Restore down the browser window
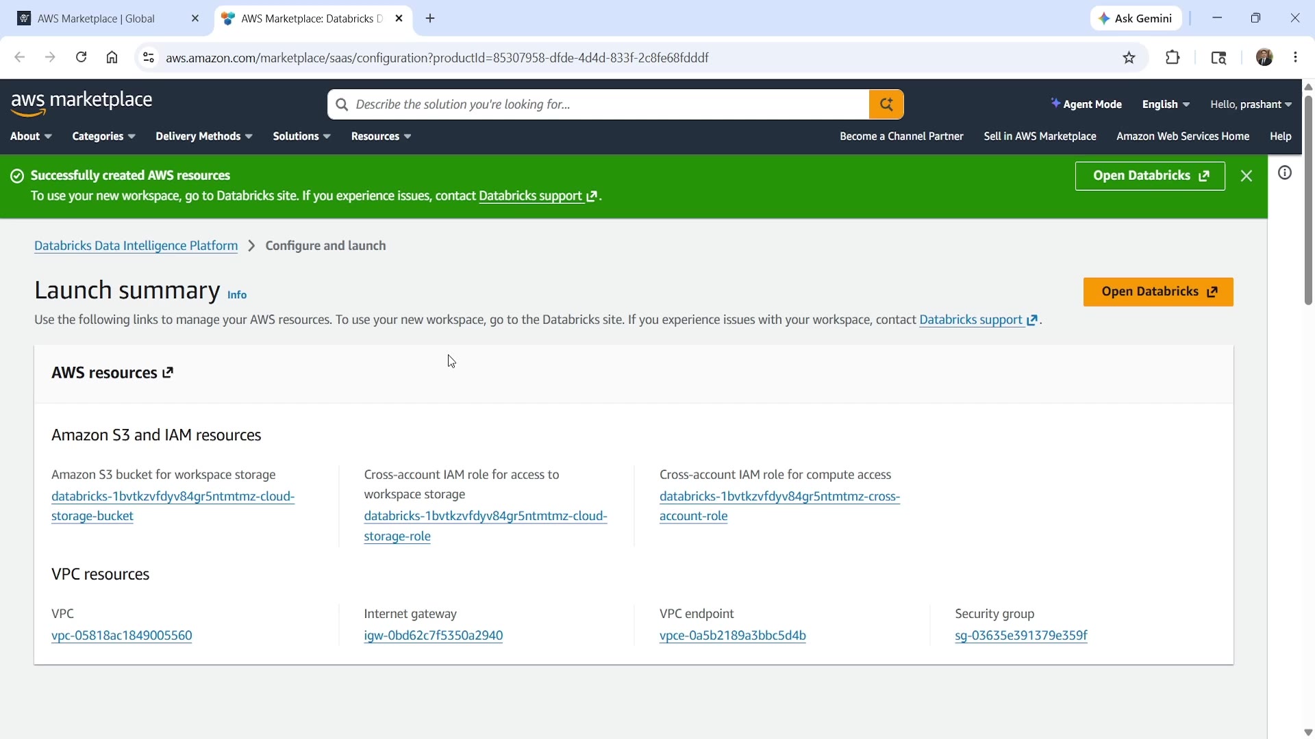 [x=1255, y=18]
